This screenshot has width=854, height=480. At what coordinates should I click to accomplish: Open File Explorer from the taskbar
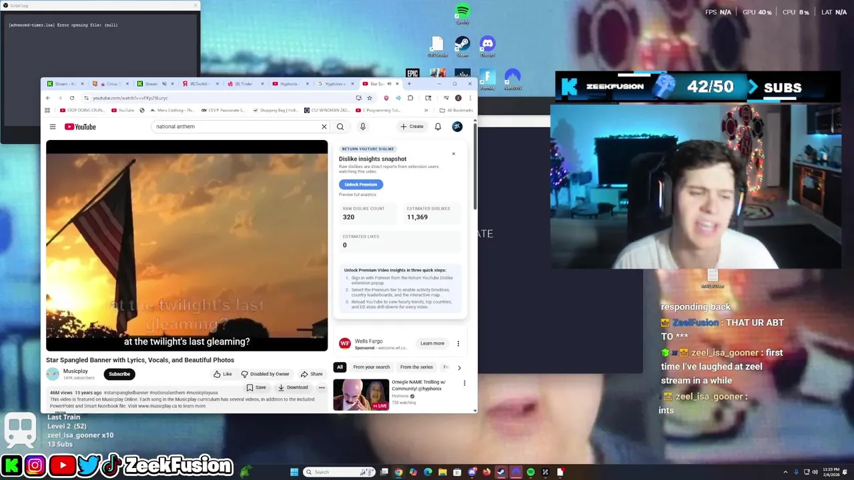442,472
